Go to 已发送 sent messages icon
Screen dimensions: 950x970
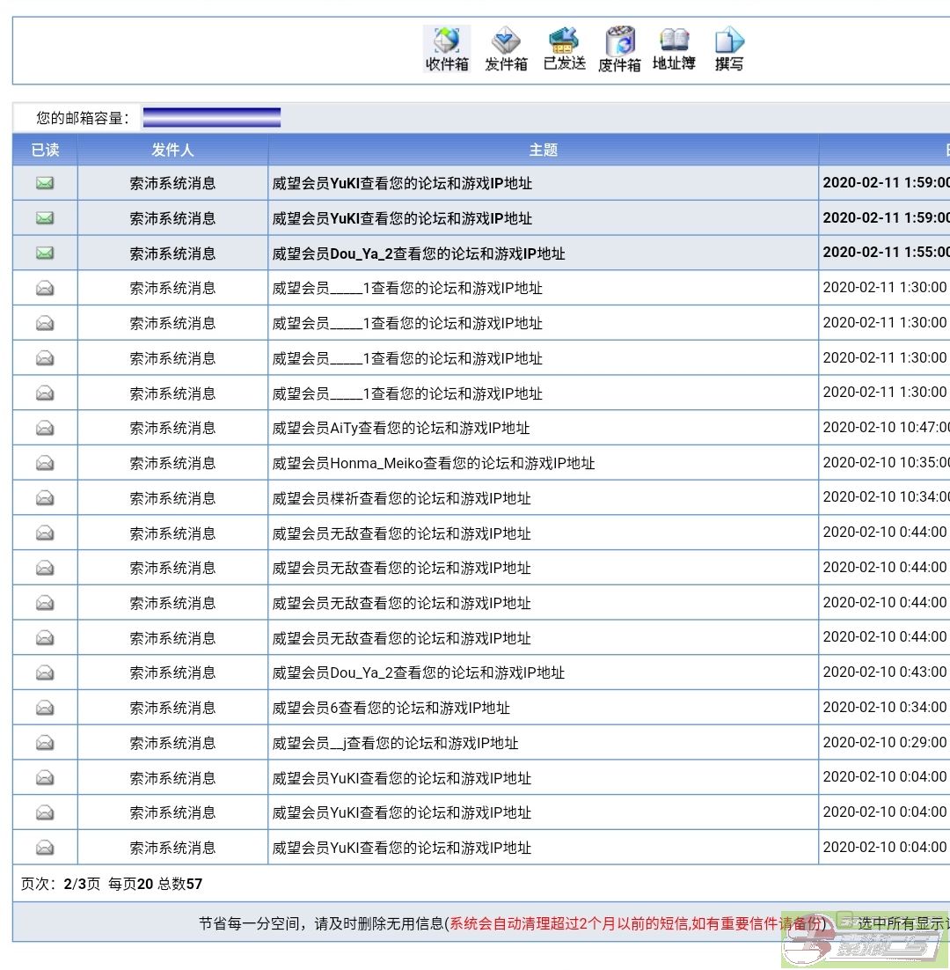[x=564, y=49]
